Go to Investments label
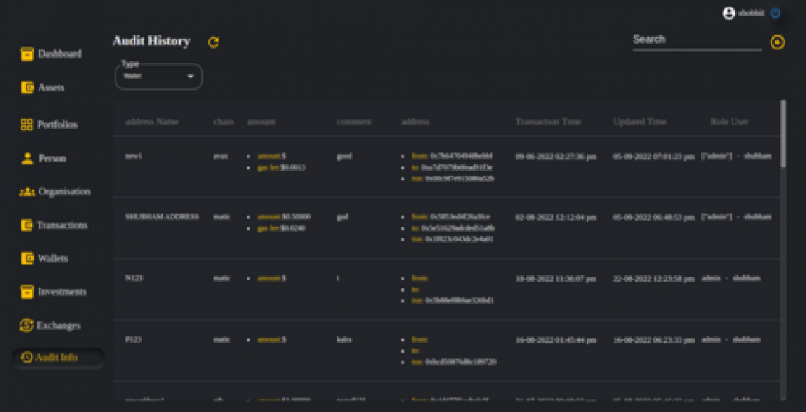This screenshot has height=412, width=806. [x=62, y=292]
